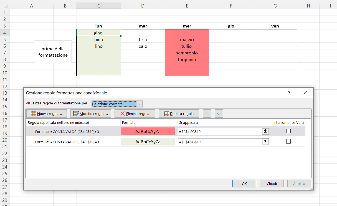Click the mar header cell

pyautogui.click(x=143, y=26)
